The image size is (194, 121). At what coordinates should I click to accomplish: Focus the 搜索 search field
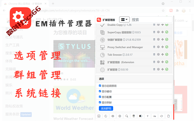[x=152, y=20]
